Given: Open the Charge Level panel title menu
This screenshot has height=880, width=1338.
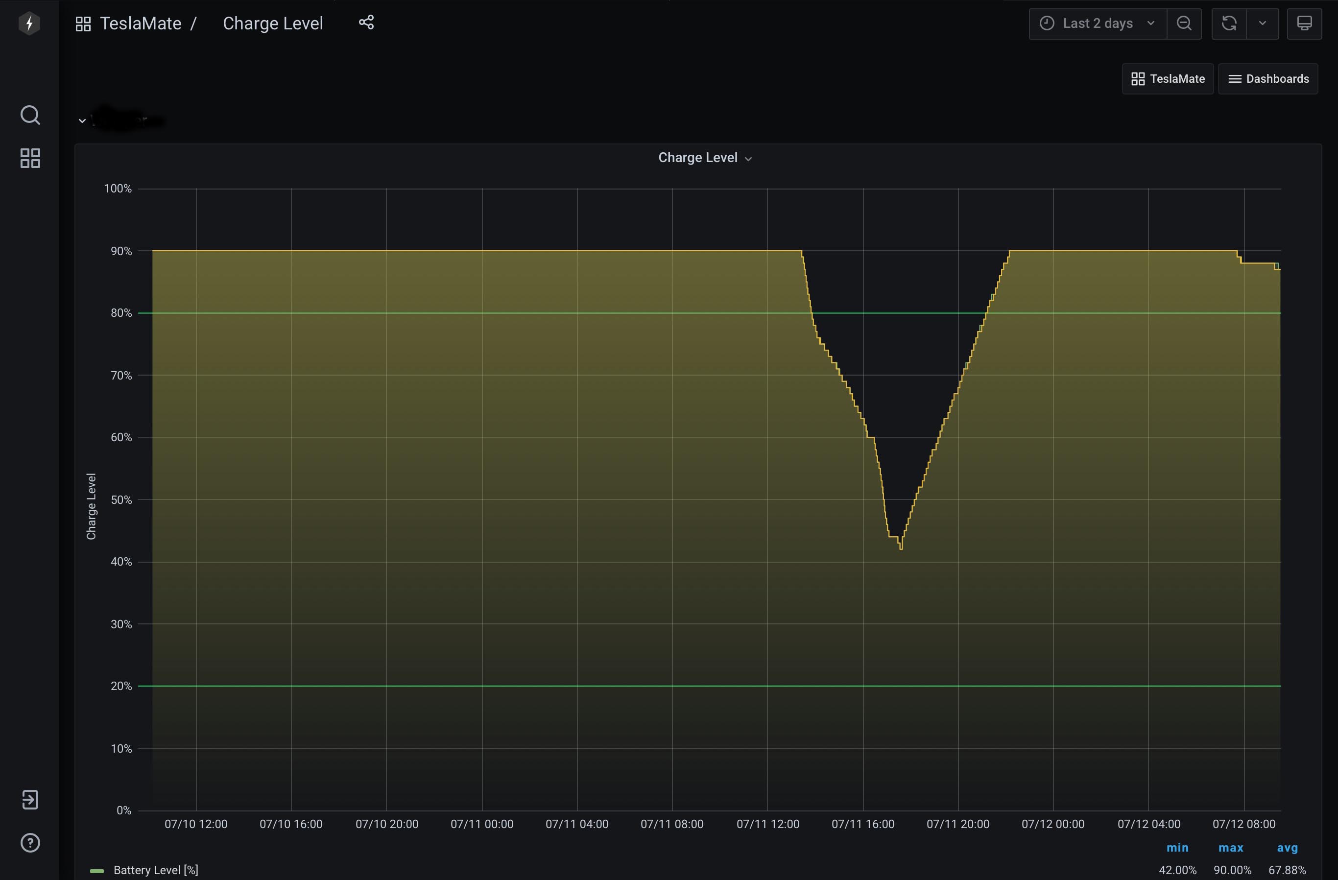Looking at the screenshot, I should click(705, 158).
